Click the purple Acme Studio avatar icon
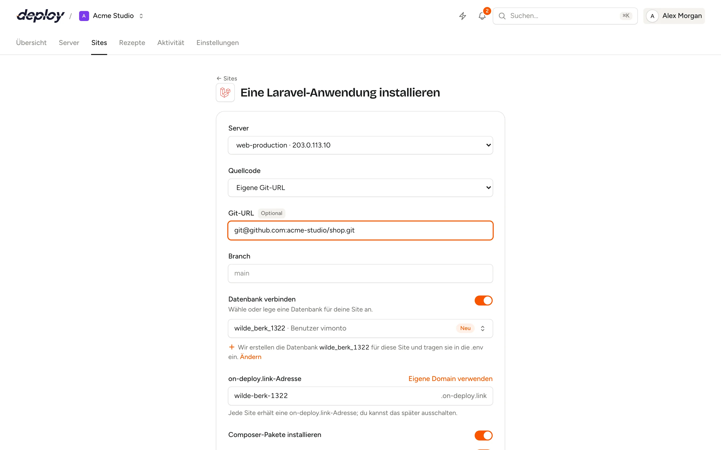Screen dimensions: 721x450 pyautogui.click(x=84, y=16)
